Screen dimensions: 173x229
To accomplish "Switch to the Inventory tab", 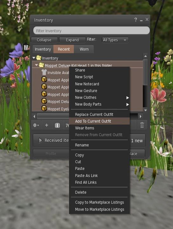I will (43, 49).
